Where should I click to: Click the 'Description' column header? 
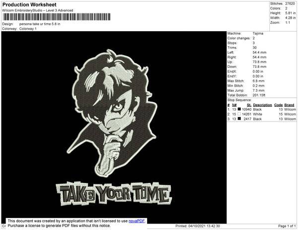pos(262,105)
